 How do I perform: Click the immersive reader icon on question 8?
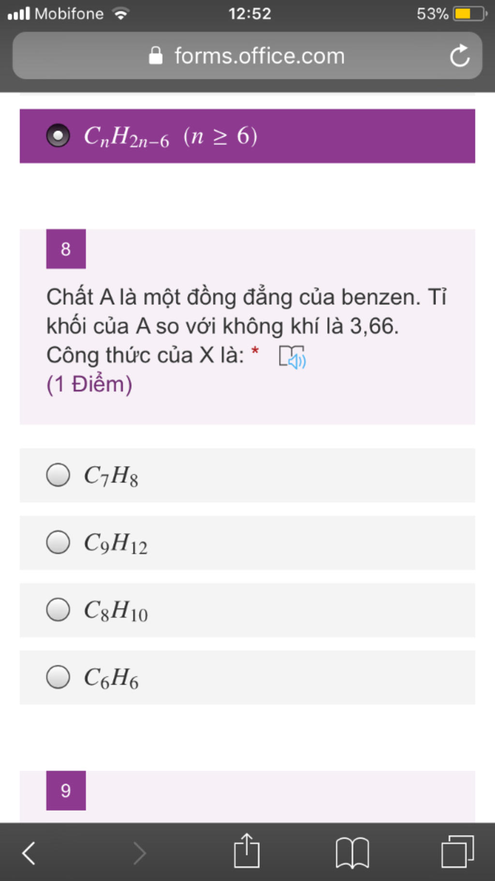tap(292, 357)
